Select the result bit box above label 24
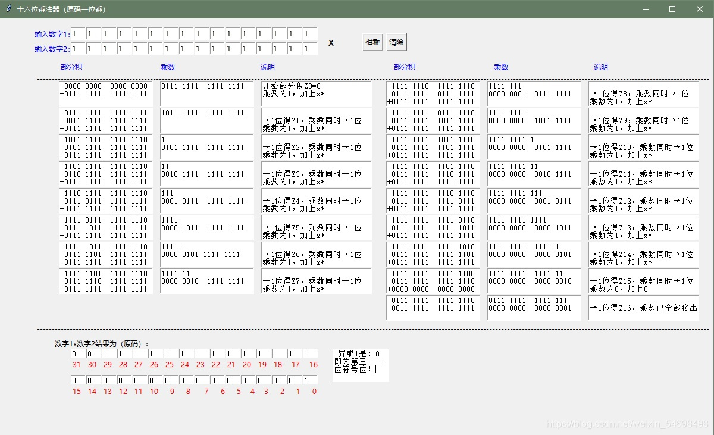This screenshot has width=714, height=435. [x=186, y=354]
